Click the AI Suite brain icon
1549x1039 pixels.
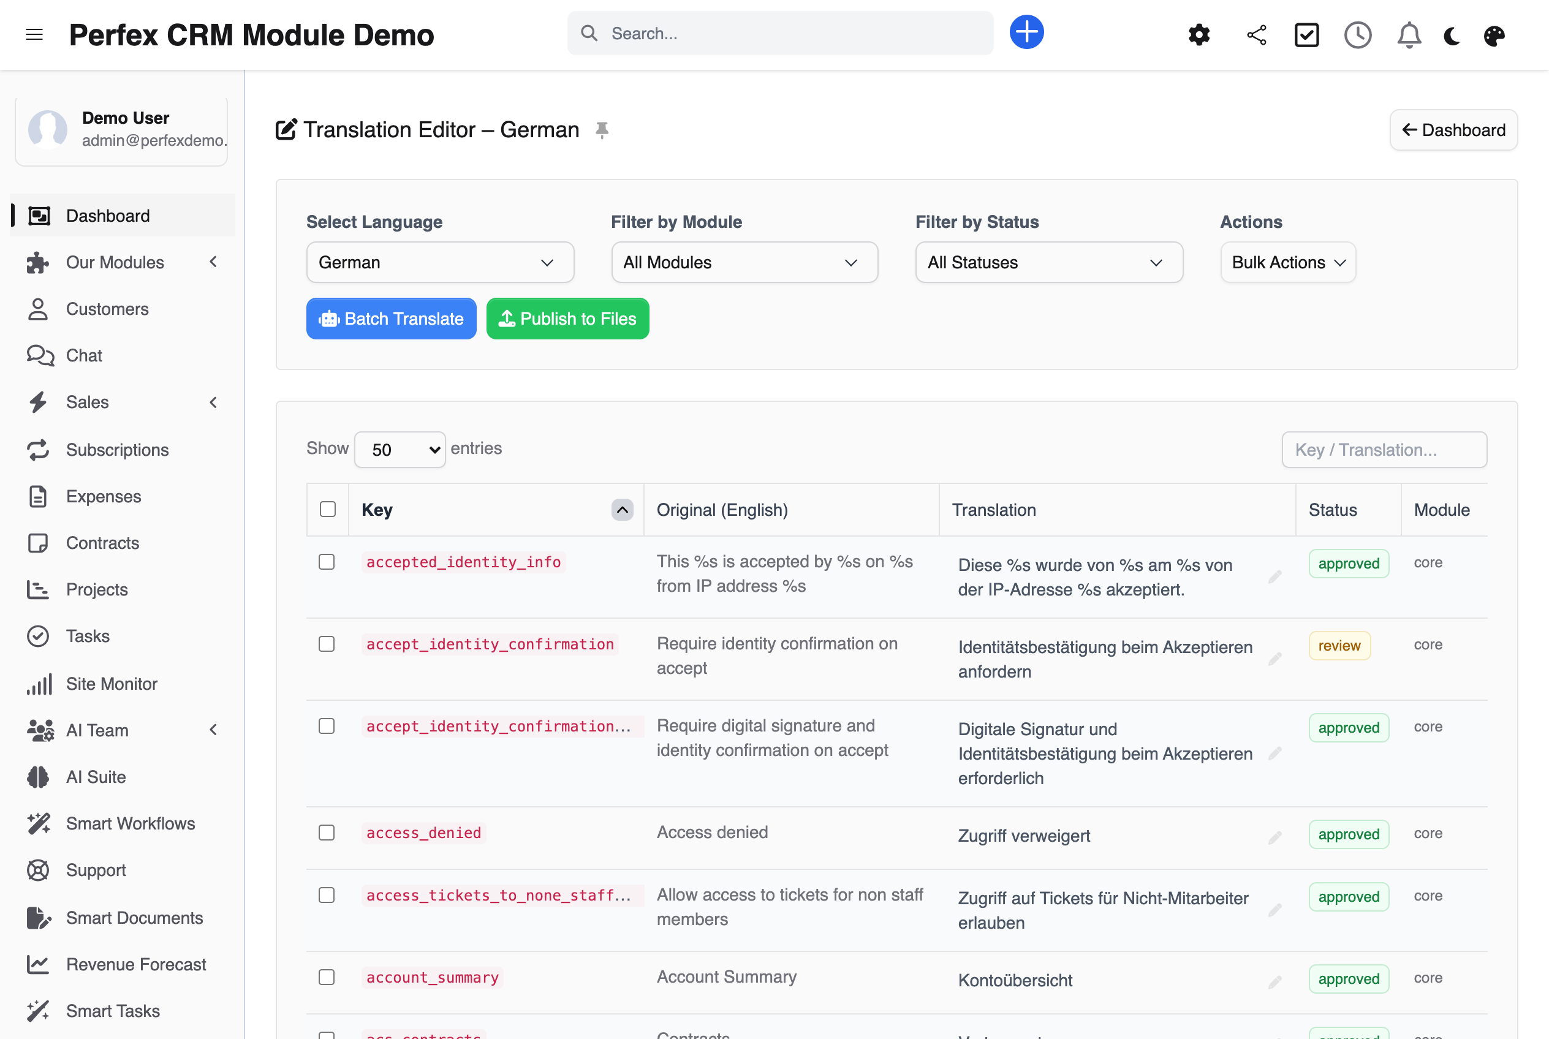click(39, 777)
